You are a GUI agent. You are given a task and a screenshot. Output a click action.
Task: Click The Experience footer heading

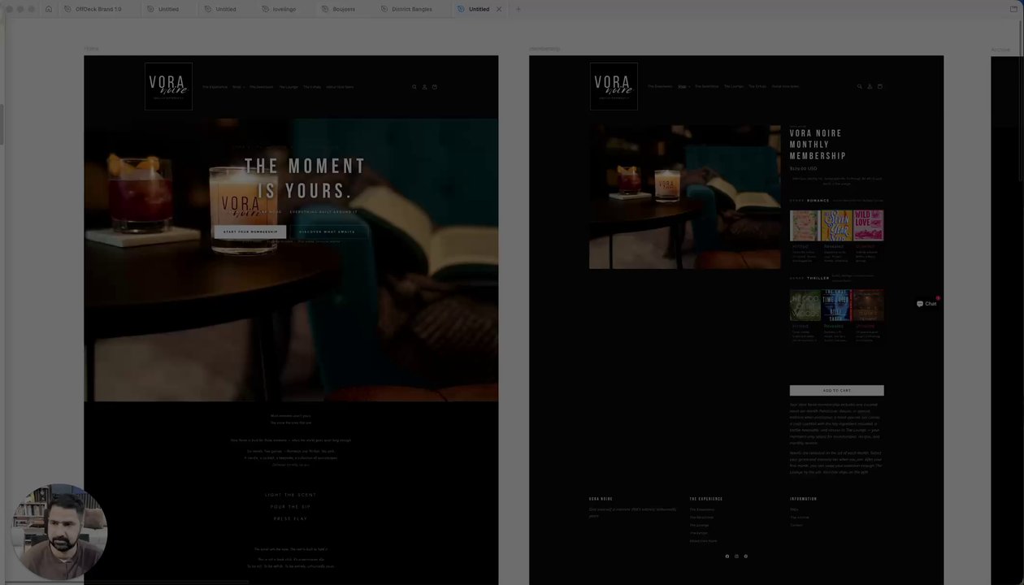[x=706, y=499]
